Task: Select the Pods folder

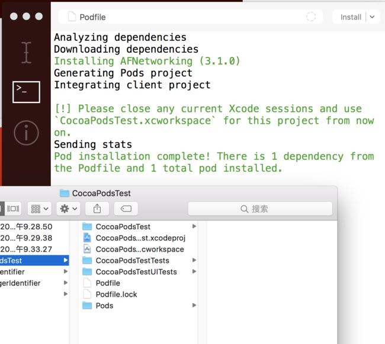Action: coord(139,306)
